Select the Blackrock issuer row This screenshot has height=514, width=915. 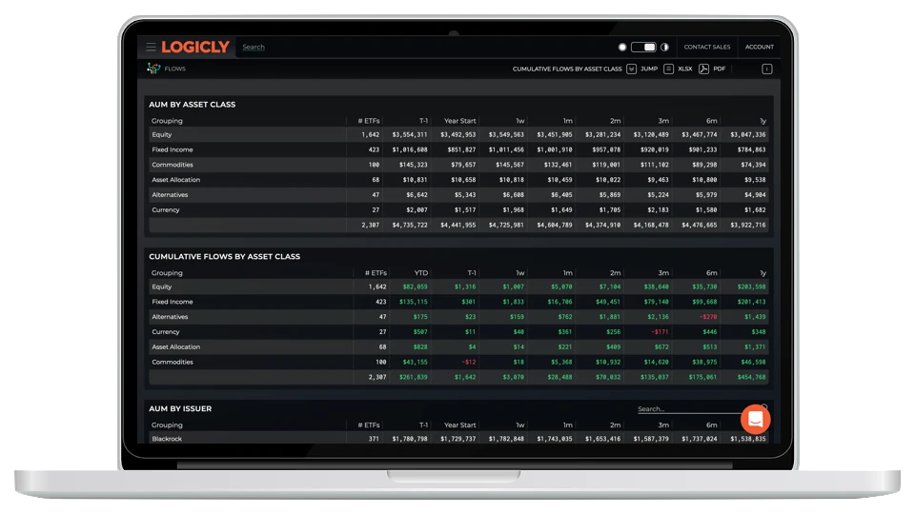(x=458, y=439)
